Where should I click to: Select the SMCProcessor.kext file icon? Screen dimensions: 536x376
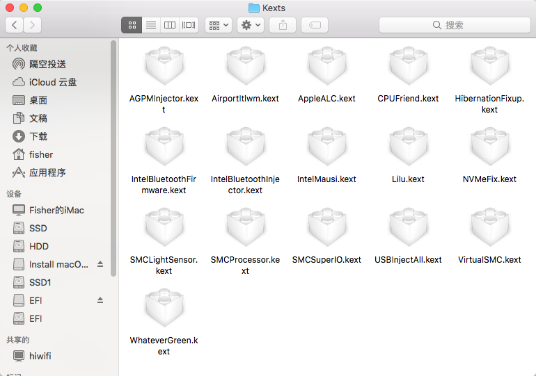(x=246, y=227)
